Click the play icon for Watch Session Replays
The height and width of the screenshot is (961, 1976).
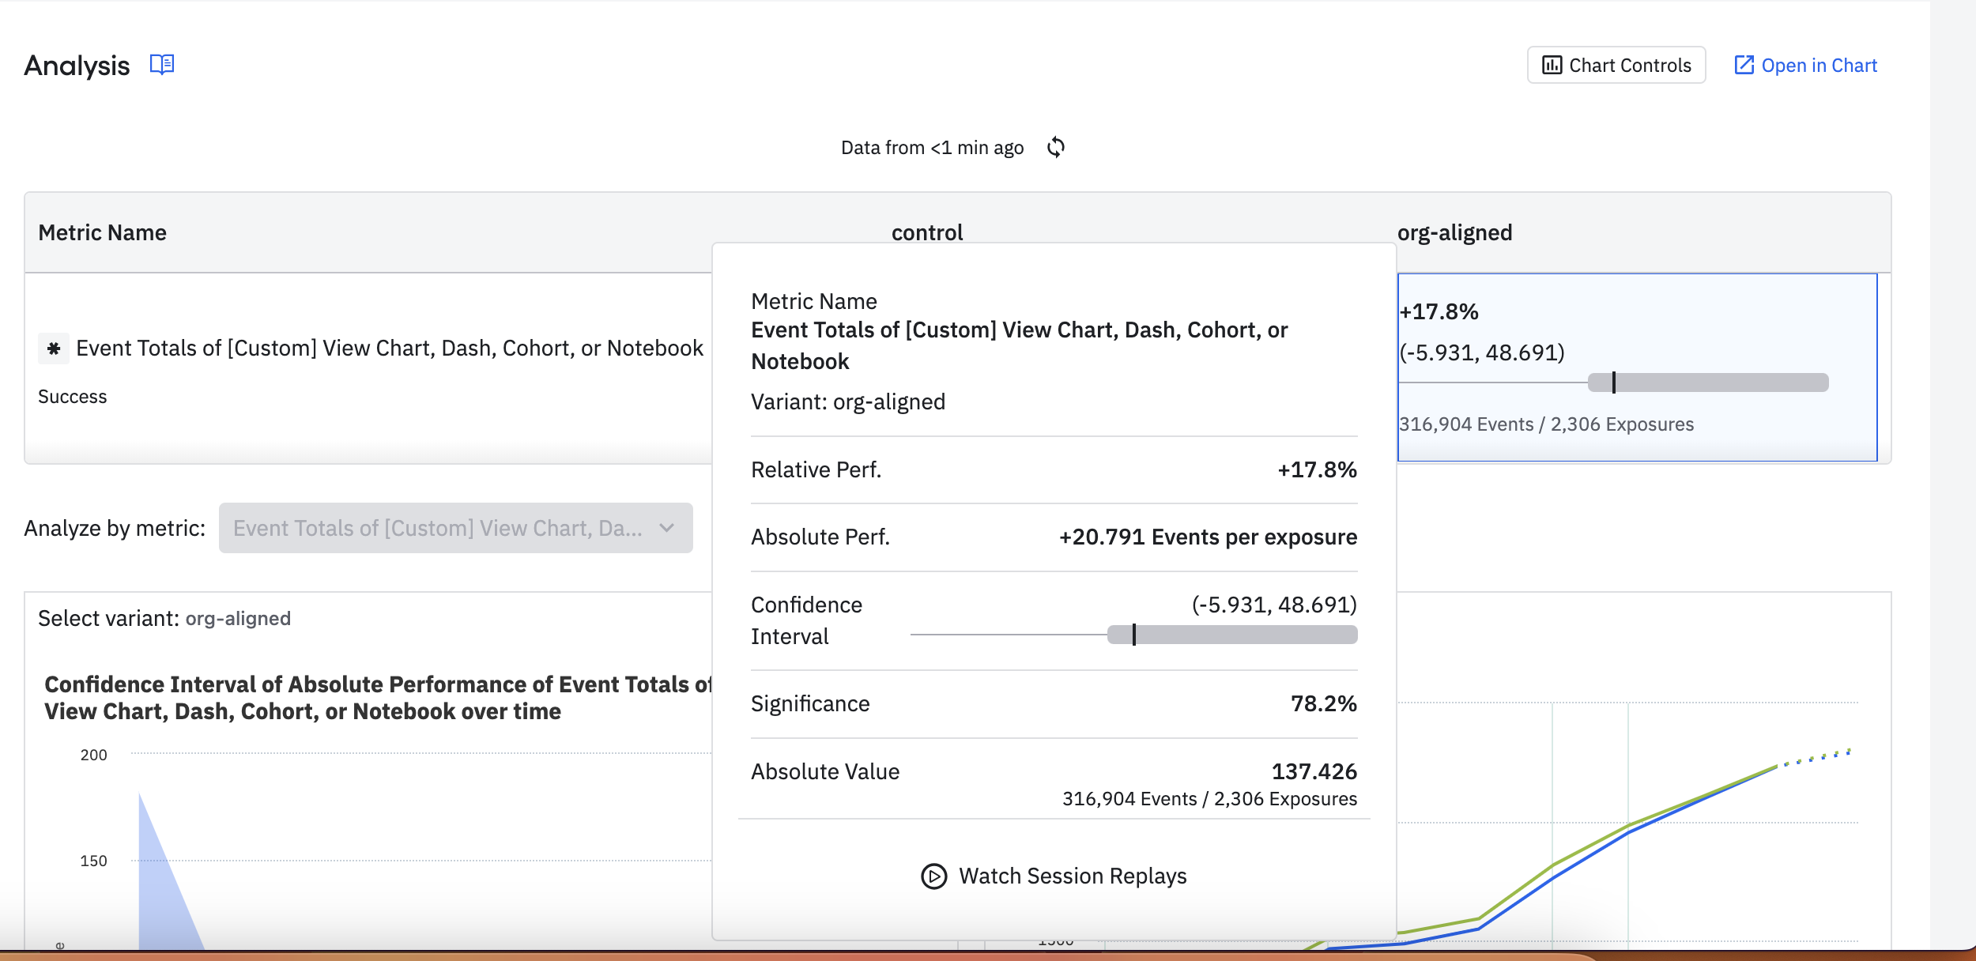[x=933, y=876]
